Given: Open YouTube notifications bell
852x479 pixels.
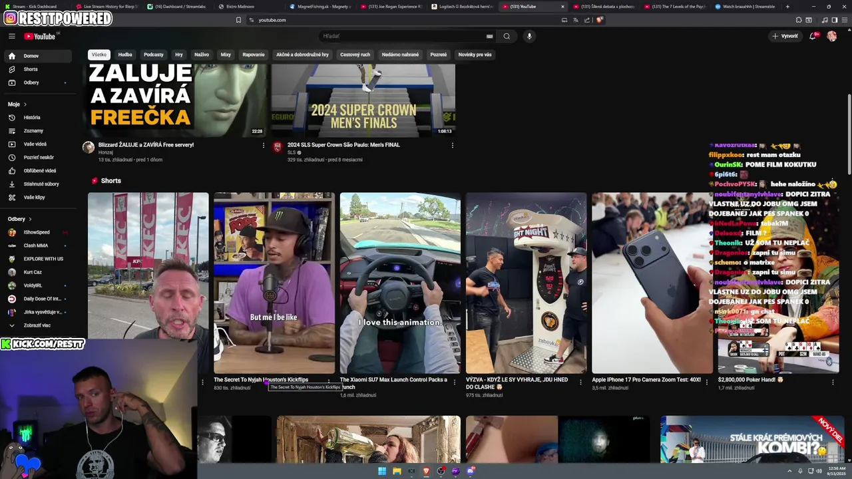Looking at the screenshot, I should (812, 36).
